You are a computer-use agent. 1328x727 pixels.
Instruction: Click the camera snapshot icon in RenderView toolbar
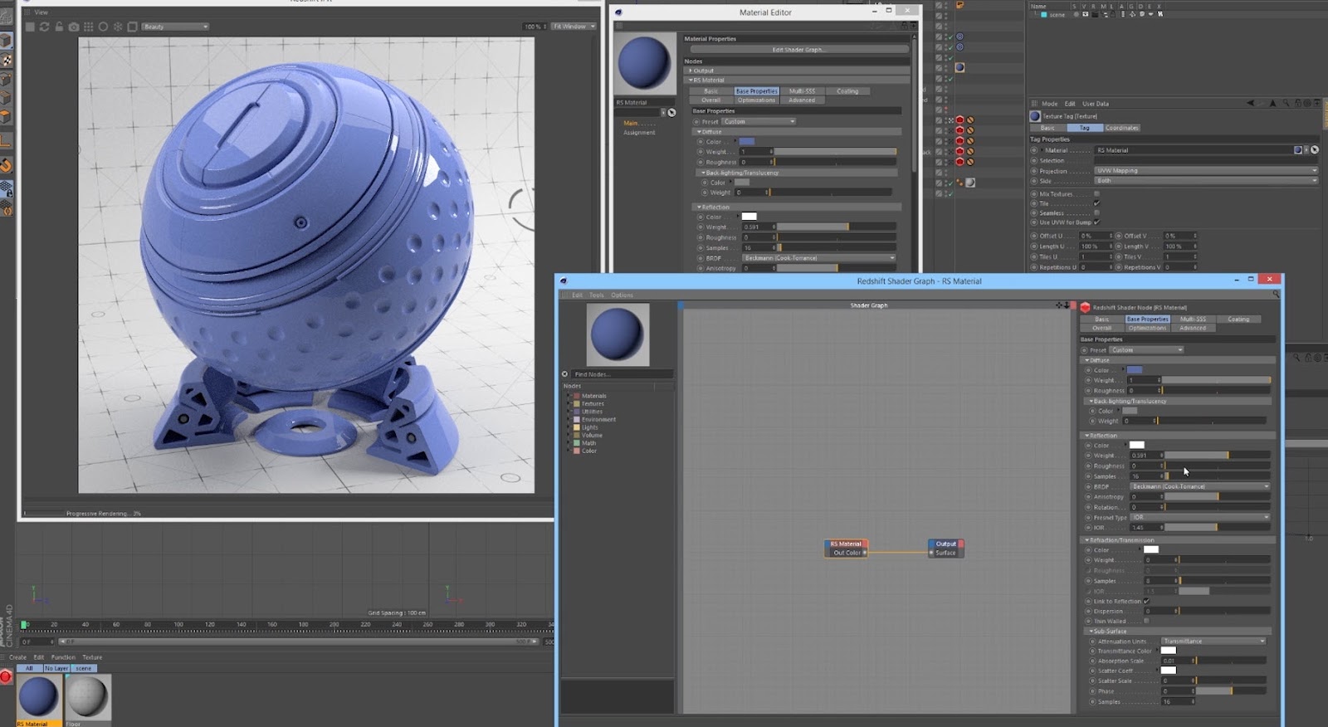tap(74, 27)
